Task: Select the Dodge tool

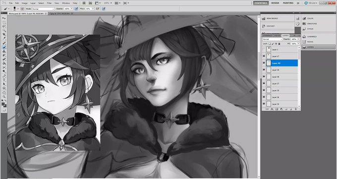Action: coord(4,72)
